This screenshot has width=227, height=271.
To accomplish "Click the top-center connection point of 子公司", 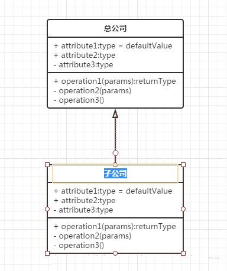I will tap(115, 165).
